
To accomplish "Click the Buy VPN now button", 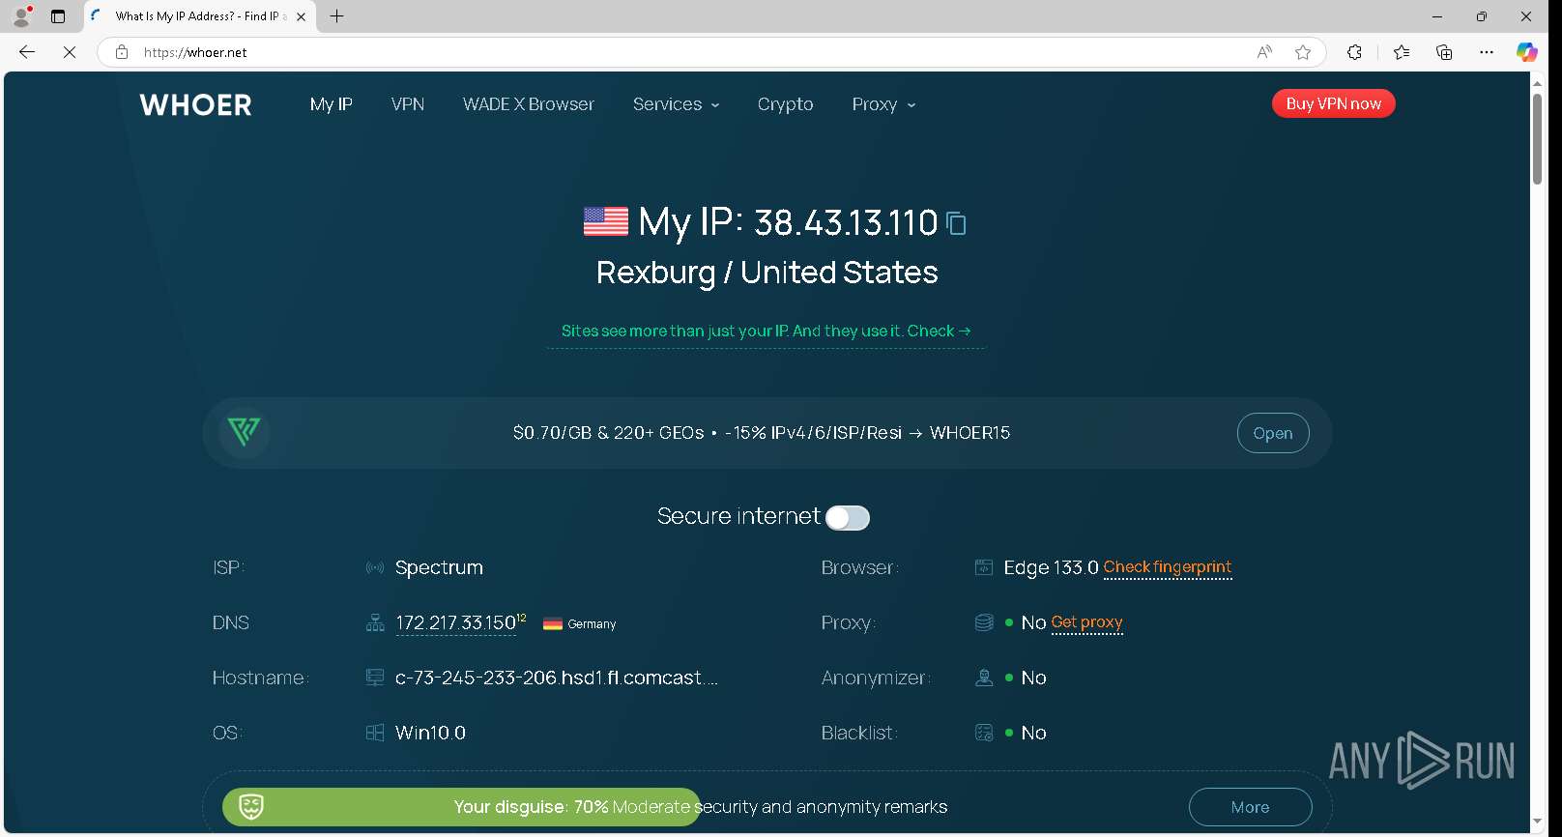I will point(1333,103).
